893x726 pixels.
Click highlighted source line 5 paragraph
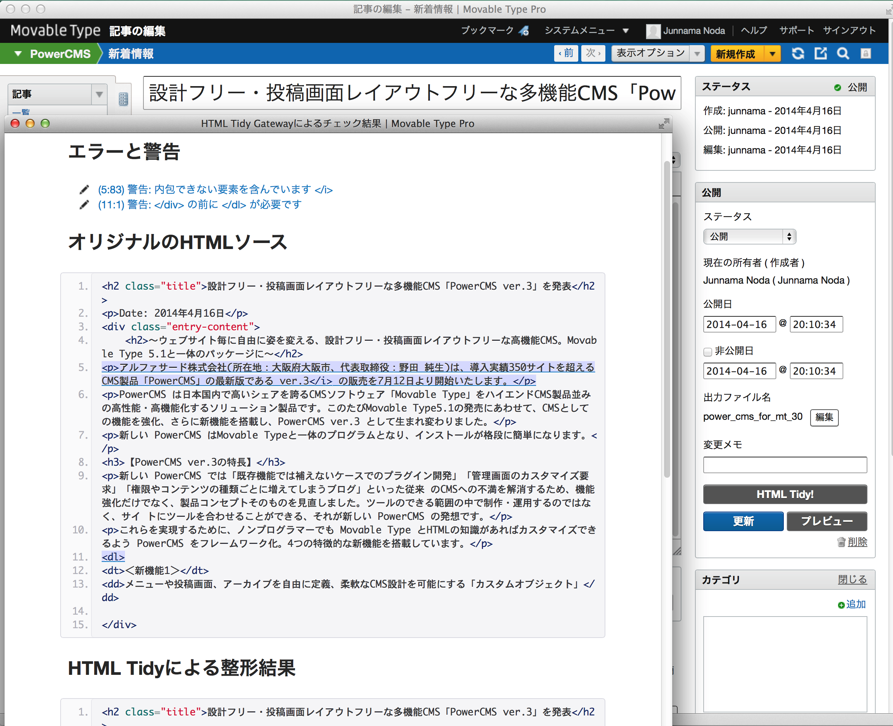(x=348, y=374)
